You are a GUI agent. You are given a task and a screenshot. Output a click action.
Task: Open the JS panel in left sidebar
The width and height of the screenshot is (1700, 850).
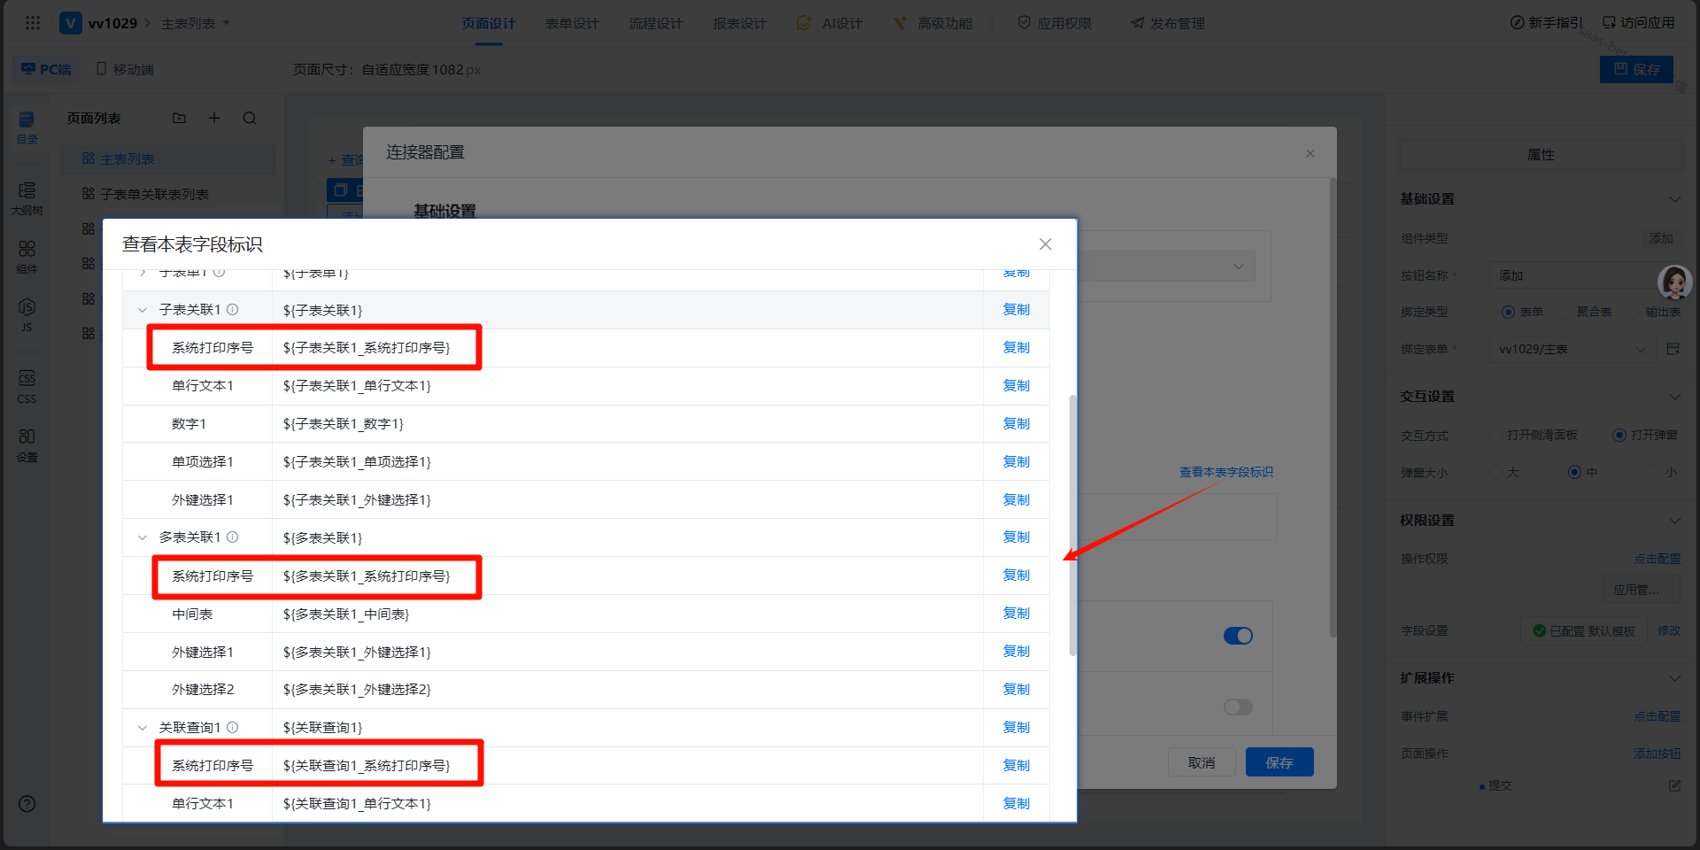(27, 313)
